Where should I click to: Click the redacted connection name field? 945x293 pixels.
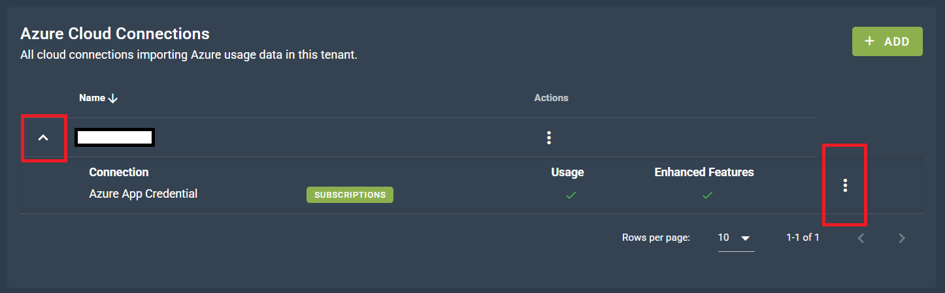click(114, 137)
